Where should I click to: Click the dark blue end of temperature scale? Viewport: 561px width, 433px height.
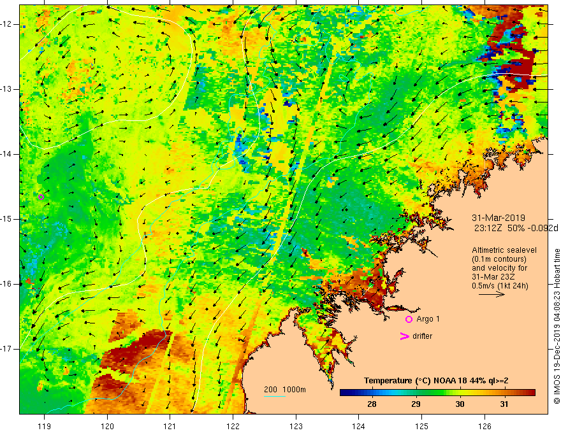(345, 393)
